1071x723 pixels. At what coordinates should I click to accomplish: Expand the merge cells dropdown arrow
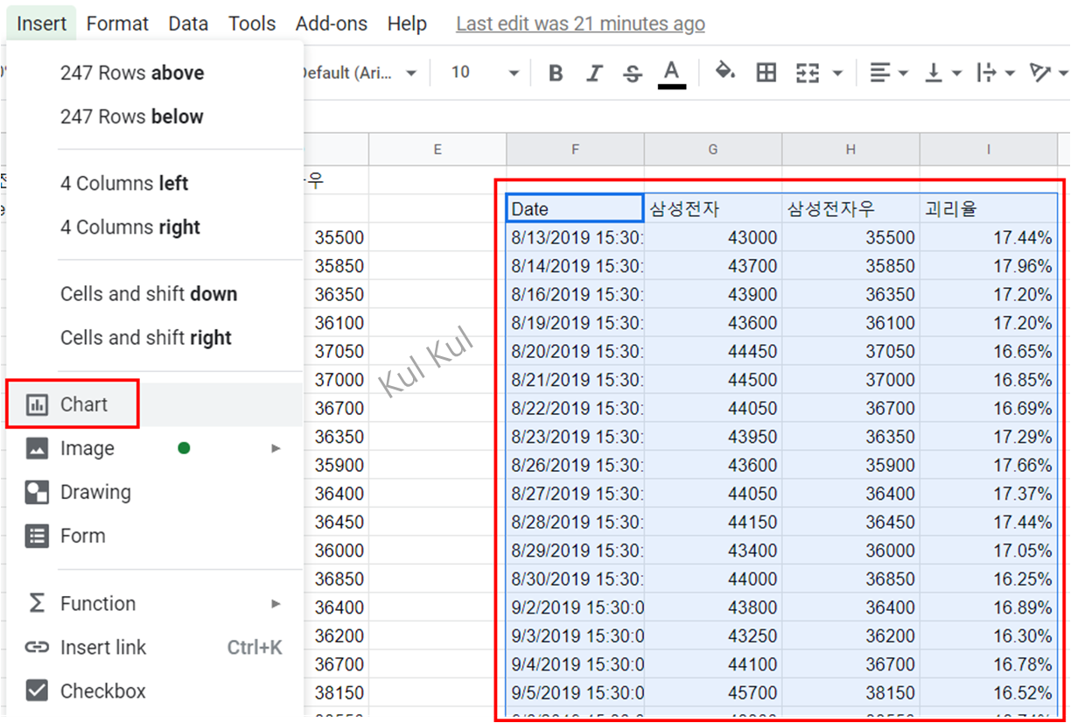pos(837,74)
